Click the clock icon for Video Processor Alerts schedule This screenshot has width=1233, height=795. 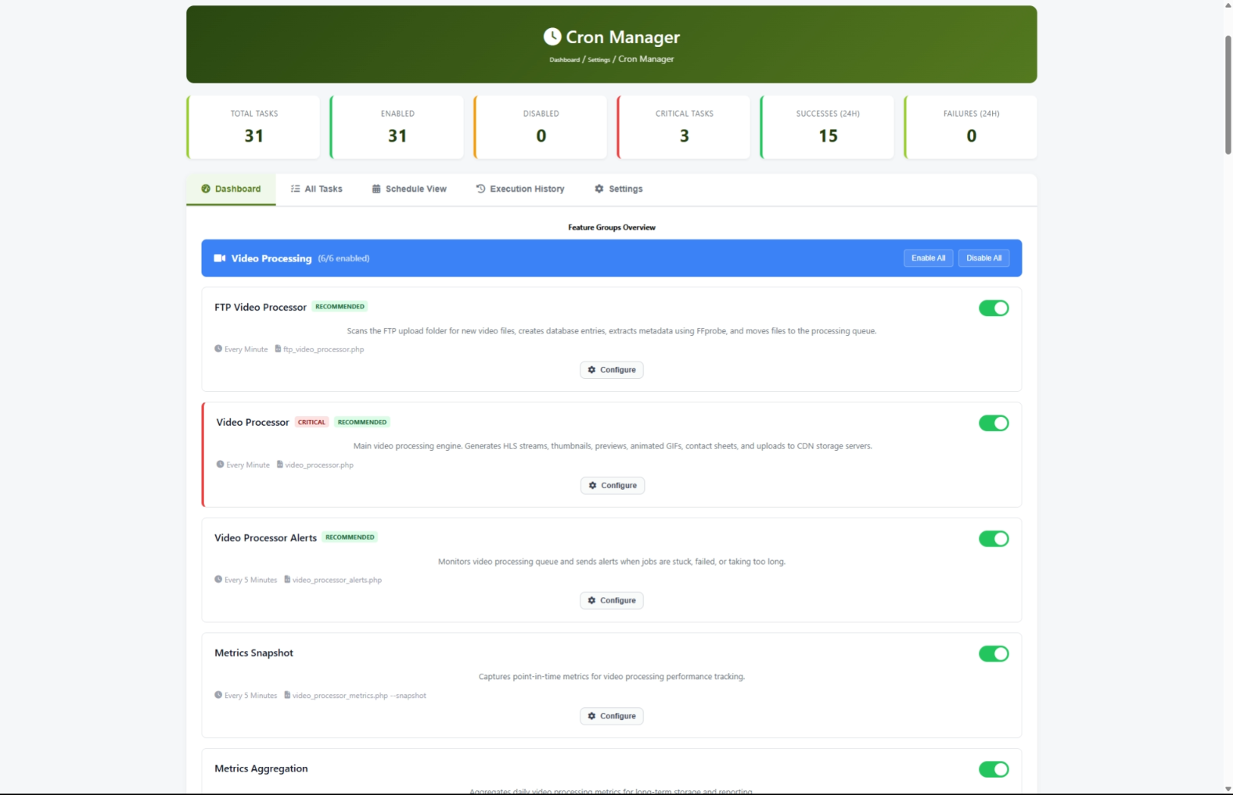click(x=218, y=580)
